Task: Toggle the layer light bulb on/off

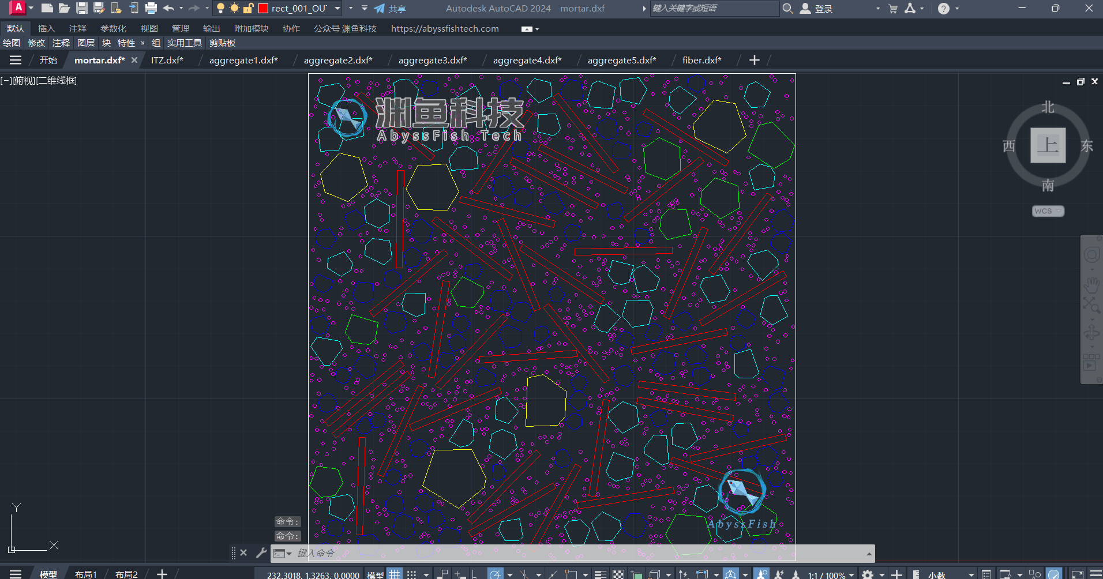Action: [220, 8]
